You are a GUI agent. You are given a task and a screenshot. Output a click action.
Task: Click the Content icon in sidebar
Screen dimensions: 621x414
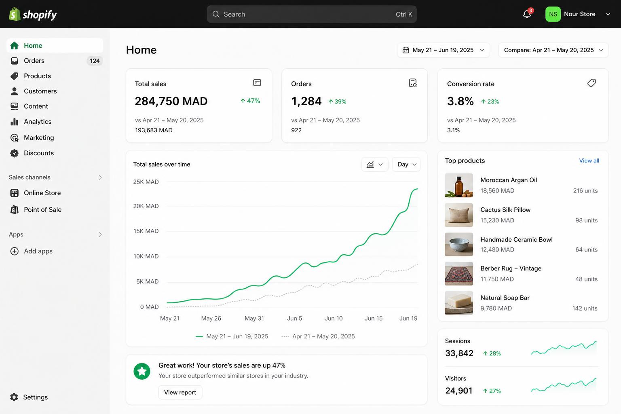coord(15,106)
